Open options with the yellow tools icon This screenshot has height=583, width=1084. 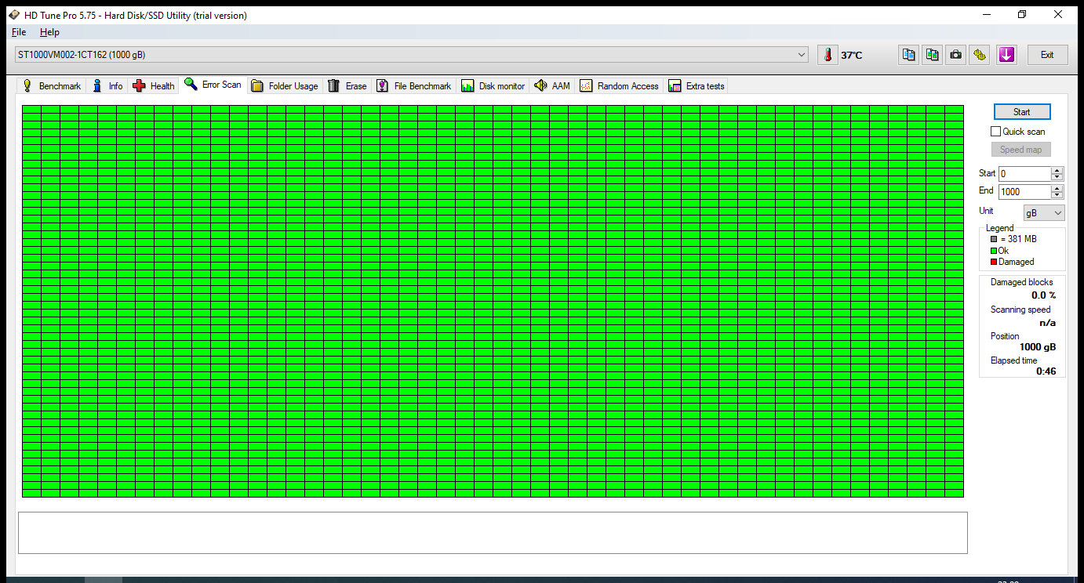point(979,55)
